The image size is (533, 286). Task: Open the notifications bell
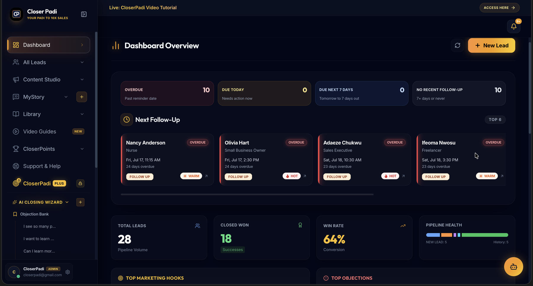point(514,26)
